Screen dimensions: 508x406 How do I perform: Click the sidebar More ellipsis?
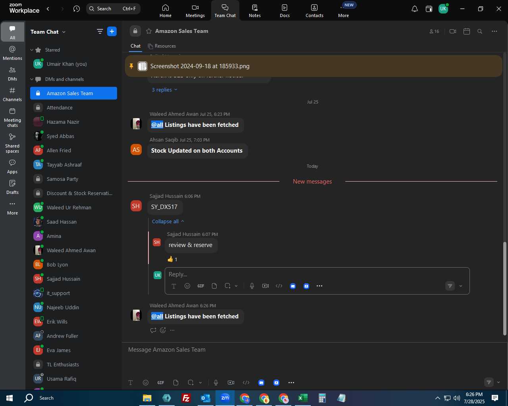coord(12,208)
